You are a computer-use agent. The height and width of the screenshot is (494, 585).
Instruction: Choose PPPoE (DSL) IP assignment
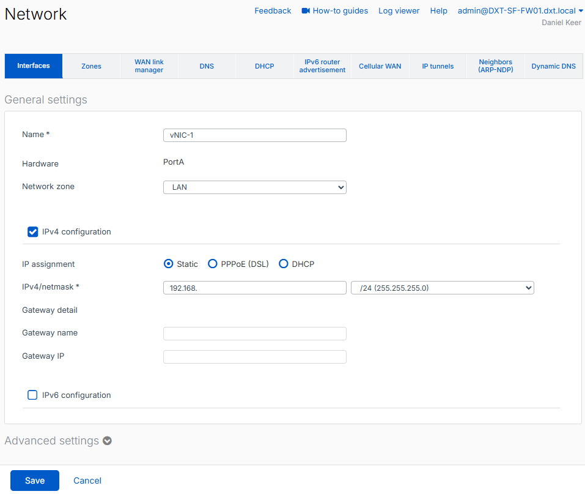pyautogui.click(x=213, y=264)
